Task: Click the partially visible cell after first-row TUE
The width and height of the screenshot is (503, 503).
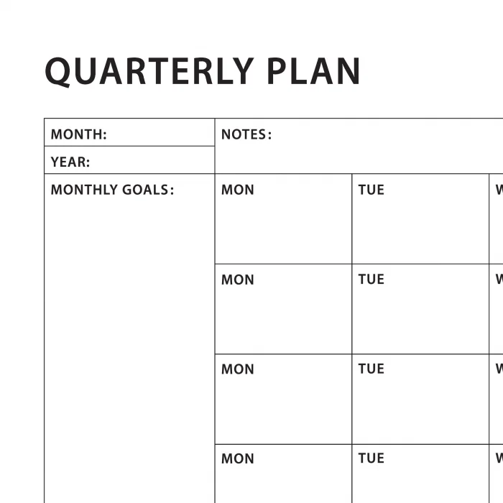Action: pos(497,219)
